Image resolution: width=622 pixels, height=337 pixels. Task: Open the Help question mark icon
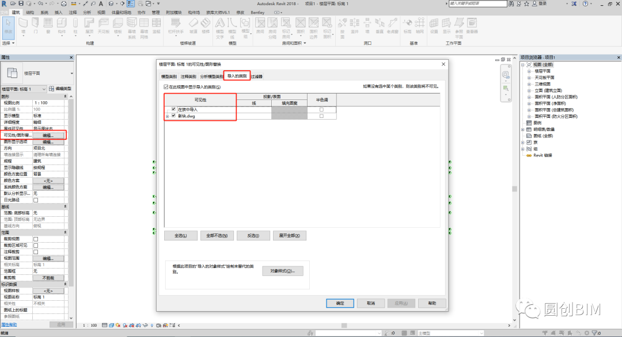click(586, 3)
